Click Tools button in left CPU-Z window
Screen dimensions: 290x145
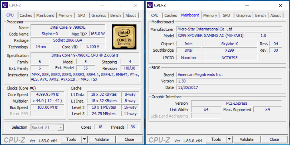71,139
